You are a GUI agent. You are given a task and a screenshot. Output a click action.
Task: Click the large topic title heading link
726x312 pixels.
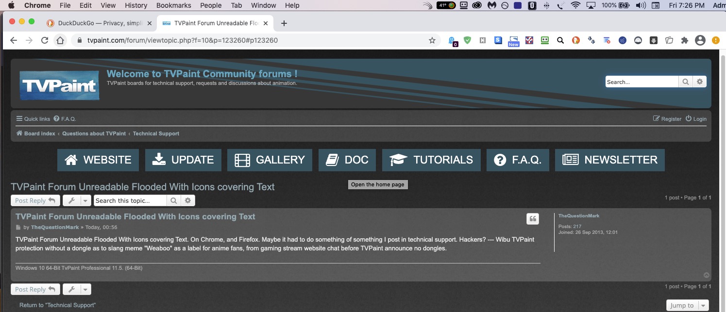point(143,187)
